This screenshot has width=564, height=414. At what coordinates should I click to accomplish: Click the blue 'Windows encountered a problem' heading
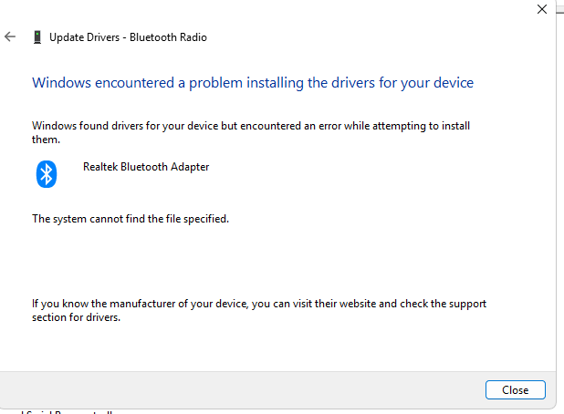[253, 83]
